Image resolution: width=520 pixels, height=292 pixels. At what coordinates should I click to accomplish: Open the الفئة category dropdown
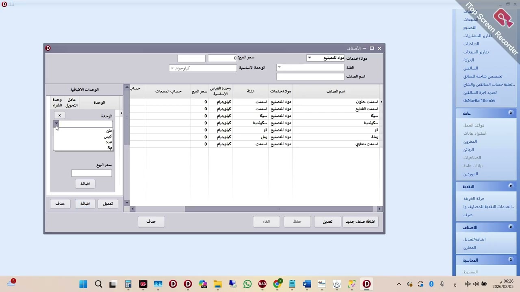[x=279, y=67]
